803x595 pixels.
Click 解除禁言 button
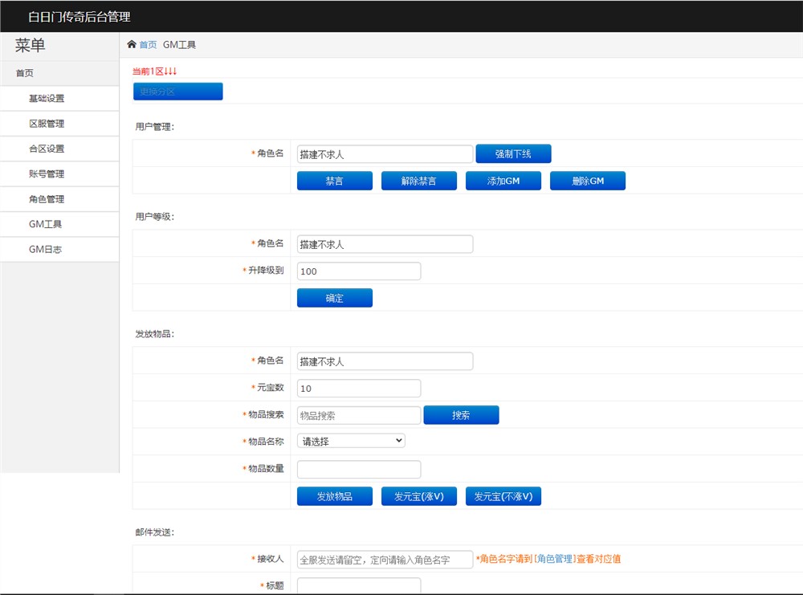coord(418,181)
